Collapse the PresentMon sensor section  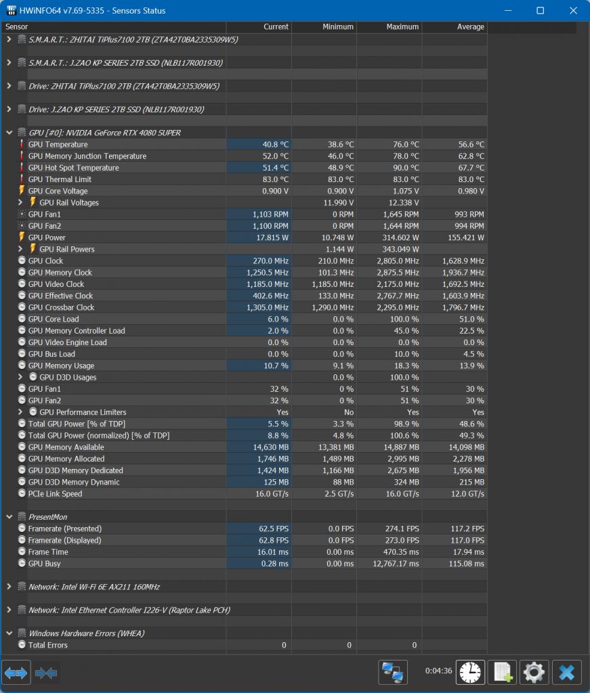pyautogui.click(x=9, y=517)
